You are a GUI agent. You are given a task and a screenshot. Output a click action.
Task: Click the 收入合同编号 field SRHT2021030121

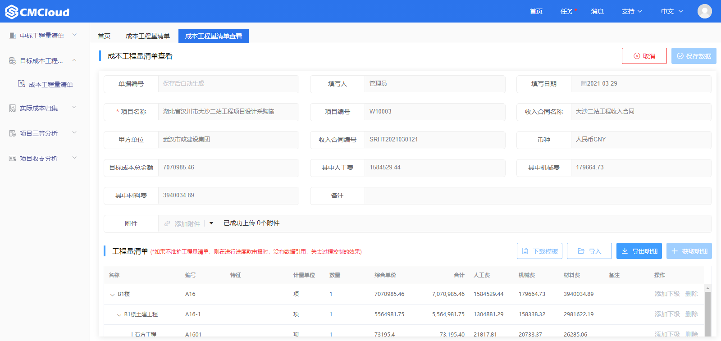[x=435, y=140]
